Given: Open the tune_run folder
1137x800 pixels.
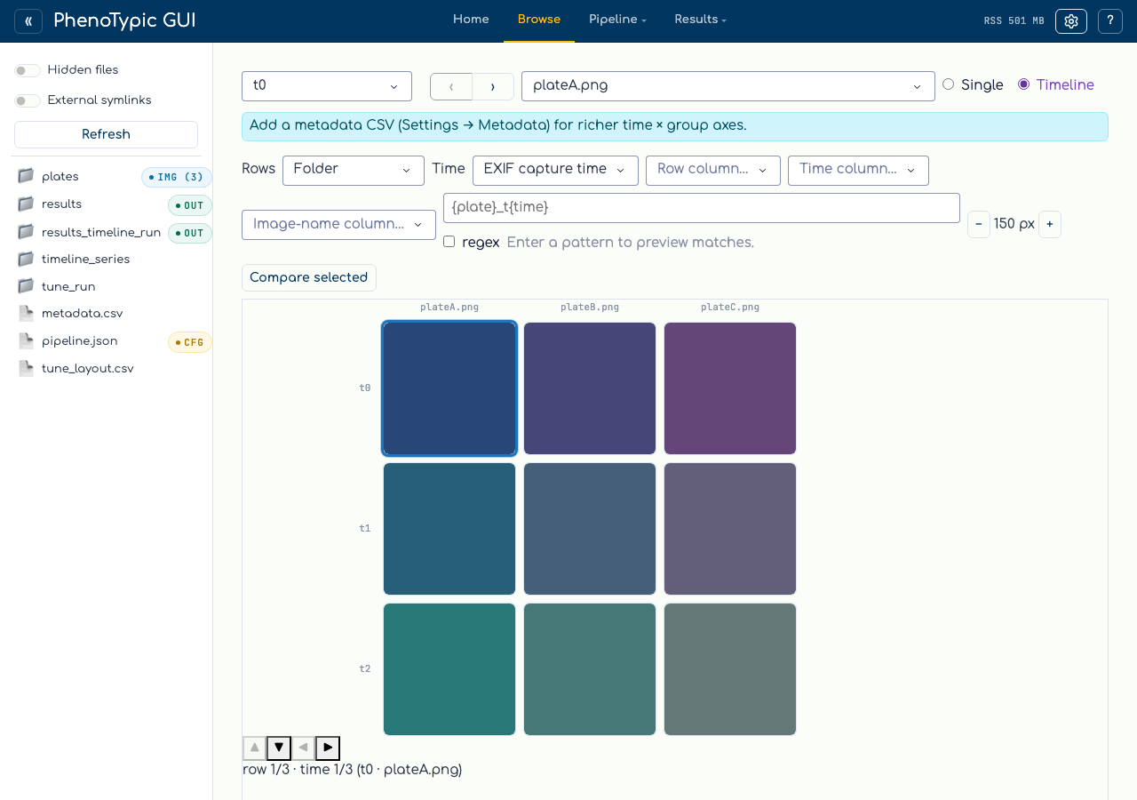Looking at the screenshot, I should (x=68, y=287).
